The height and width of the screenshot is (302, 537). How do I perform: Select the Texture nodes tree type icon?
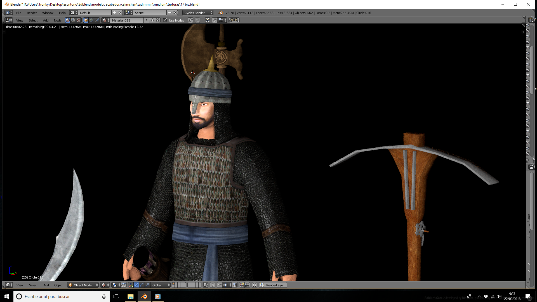pos(79,20)
